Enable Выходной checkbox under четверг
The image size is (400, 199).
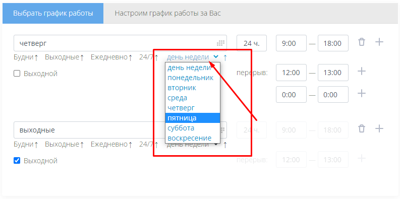17,74
